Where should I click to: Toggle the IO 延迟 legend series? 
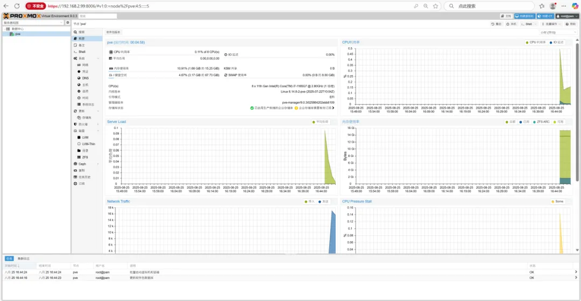pyautogui.click(x=557, y=42)
